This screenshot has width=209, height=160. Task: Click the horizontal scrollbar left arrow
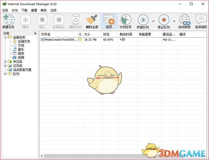pos(42,156)
